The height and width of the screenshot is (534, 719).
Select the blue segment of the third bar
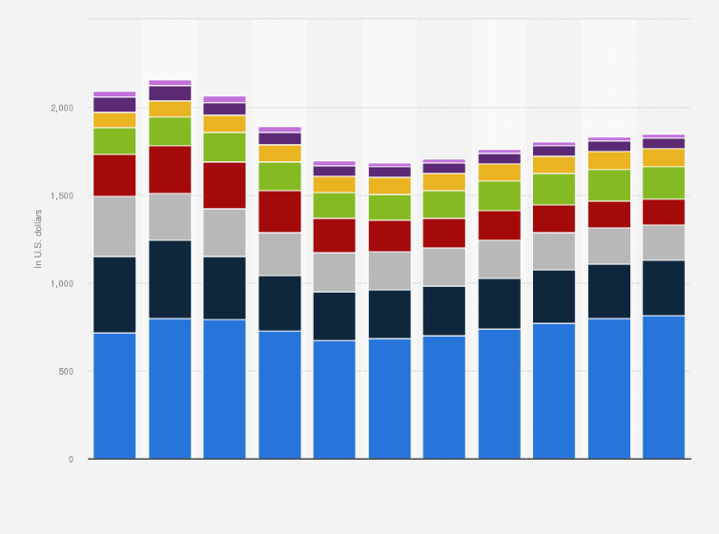point(225,389)
